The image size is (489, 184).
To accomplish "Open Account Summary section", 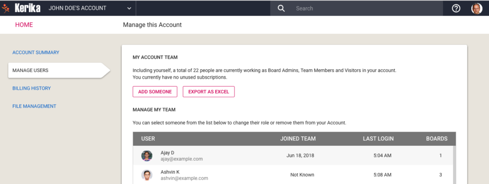I will coord(36,52).
